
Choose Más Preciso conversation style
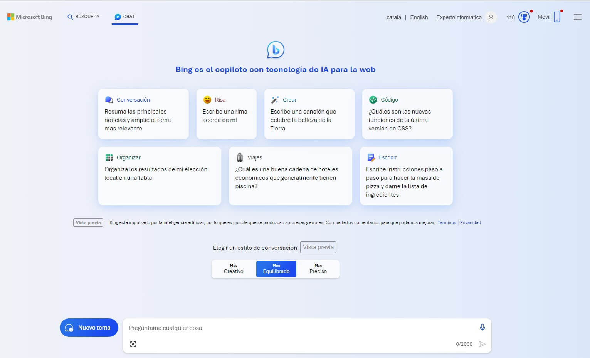click(x=318, y=269)
